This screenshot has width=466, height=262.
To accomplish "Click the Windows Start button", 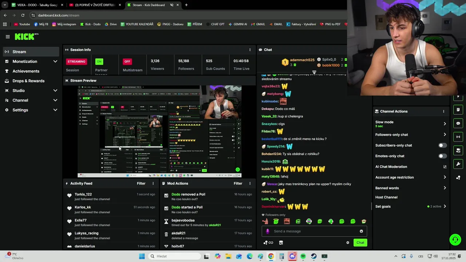I will pos(142,256).
